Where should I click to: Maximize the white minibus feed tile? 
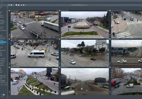pyautogui.click(x=57, y=39)
